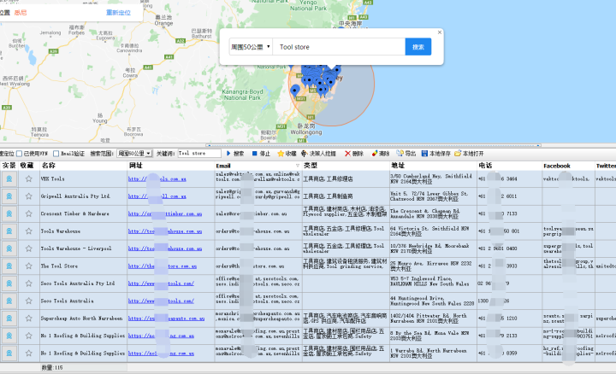Open the Gripwell Australia website link
Screen dimensions: 616x374
click(x=157, y=196)
